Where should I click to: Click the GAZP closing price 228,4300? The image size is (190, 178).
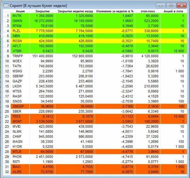tap(46, 81)
